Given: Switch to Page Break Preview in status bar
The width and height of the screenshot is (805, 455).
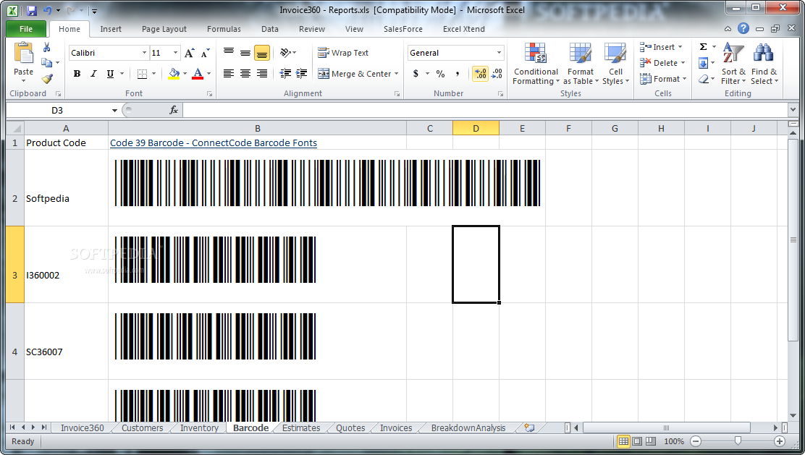Looking at the screenshot, I should tap(651, 441).
